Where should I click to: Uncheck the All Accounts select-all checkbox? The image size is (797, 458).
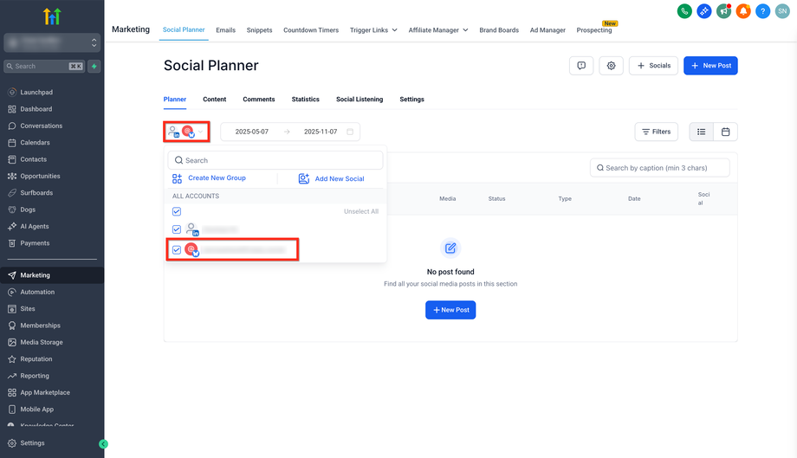point(177,211)
